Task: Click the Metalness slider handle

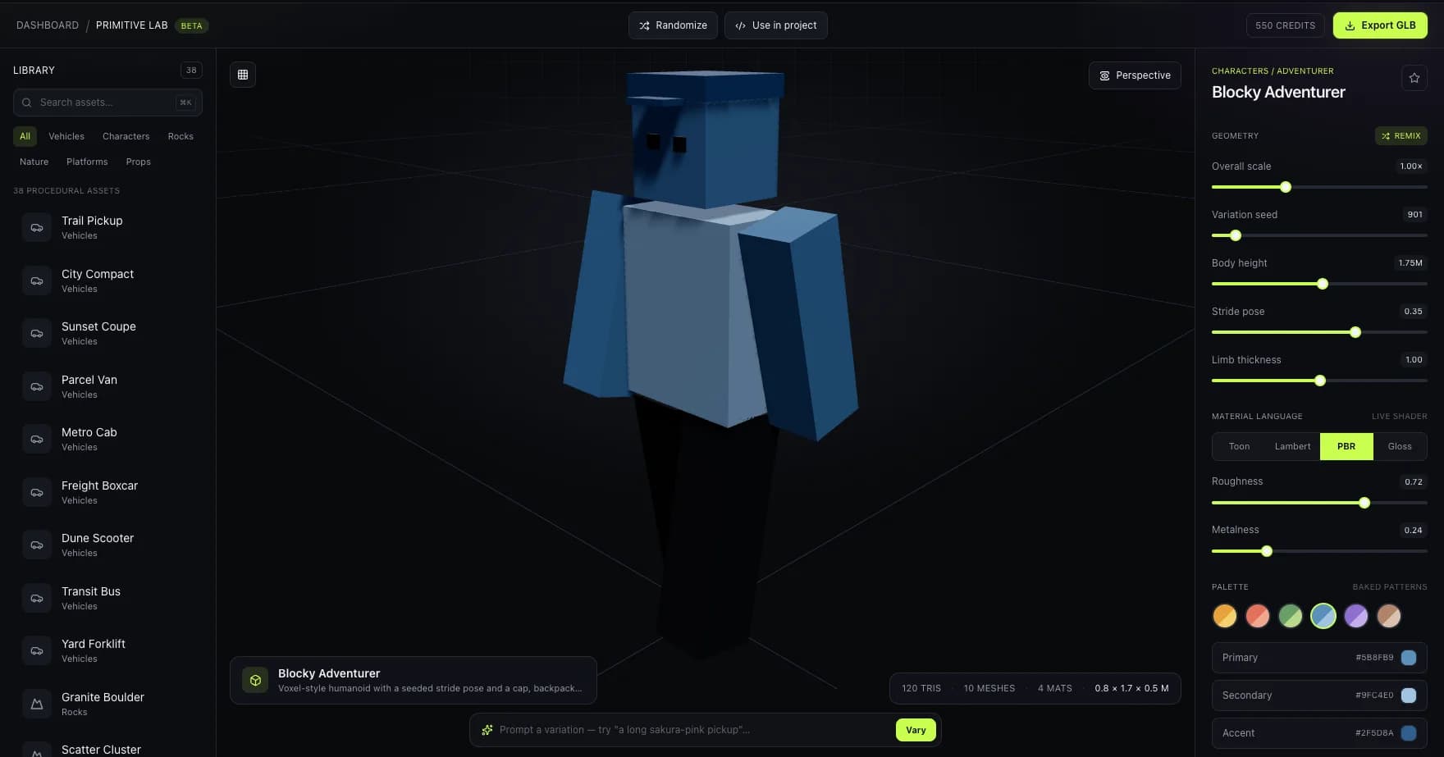Action: (1267, 551)
